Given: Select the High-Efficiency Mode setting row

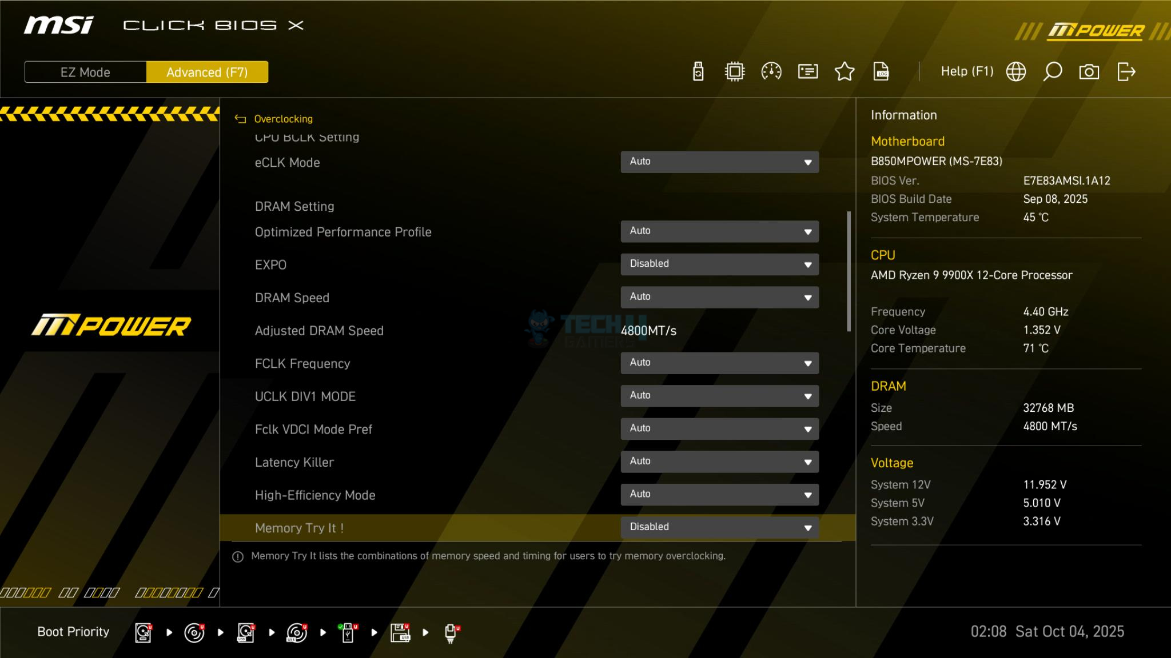Looking at the screenshot, I should point(315,495).
